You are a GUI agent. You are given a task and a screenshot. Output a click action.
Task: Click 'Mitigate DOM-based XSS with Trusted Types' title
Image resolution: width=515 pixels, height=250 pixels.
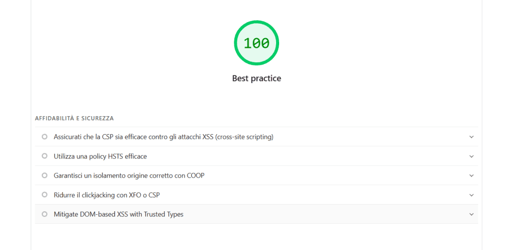(119, 214)
